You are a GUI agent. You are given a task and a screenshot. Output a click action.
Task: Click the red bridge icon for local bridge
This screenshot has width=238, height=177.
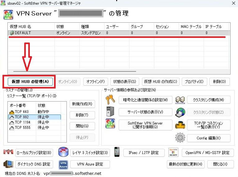(8, 152)
